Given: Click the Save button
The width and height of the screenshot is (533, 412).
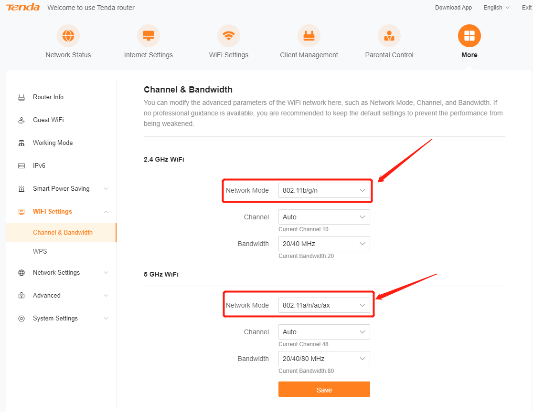Looking at the screenshot, I should coord(324,390).
